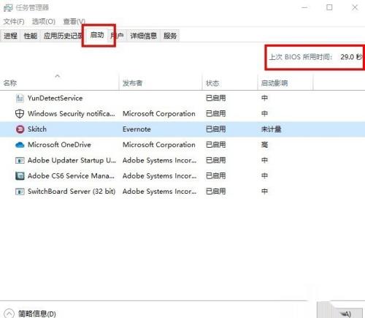Click the Windows Security shield icon

point(20,113)
